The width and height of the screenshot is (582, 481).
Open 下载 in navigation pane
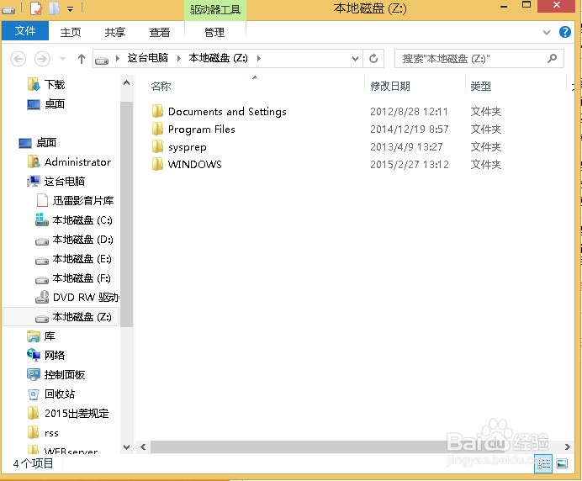click(55, 85)
